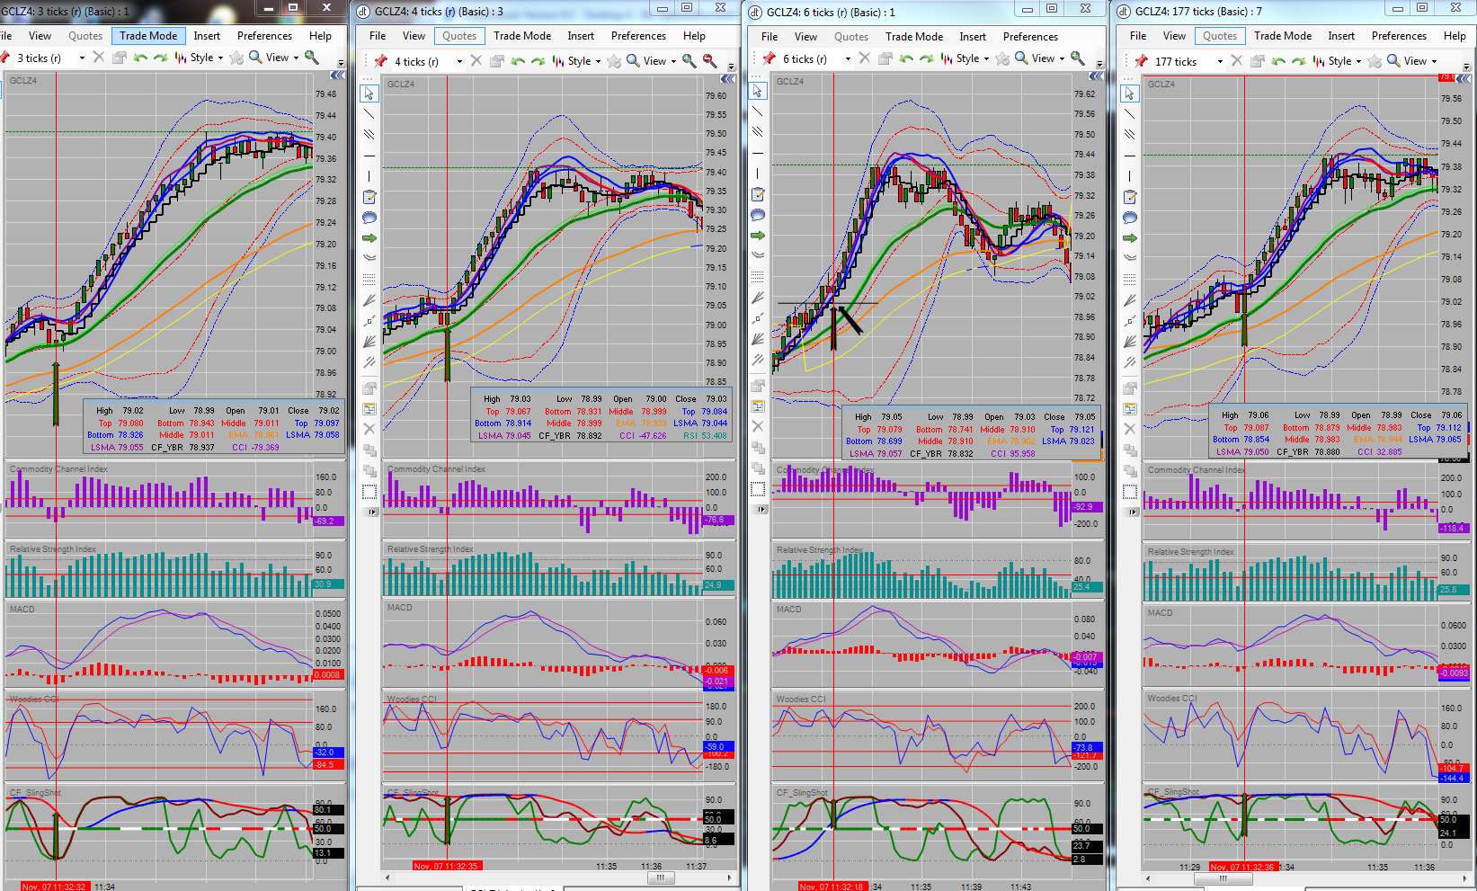
Task: Click zoom-in magnifier in 3 ticks window toolbar
Action: pyautogui.click(x=312, y=57)
